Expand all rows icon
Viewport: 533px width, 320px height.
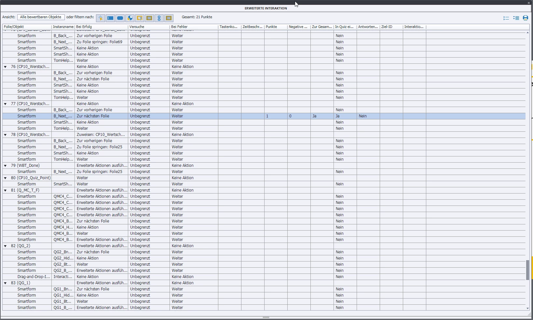(x=516, y=18)
